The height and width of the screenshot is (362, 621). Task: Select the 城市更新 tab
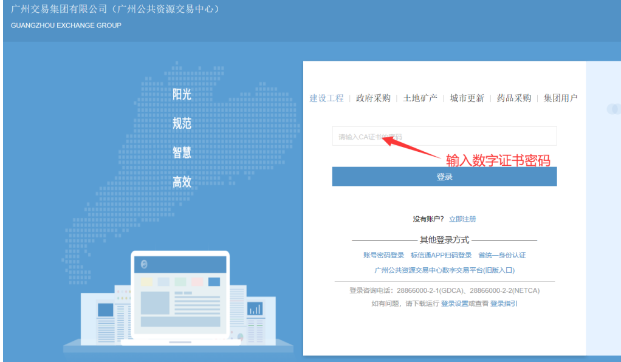pyautogui.click(x=467, y=98)
